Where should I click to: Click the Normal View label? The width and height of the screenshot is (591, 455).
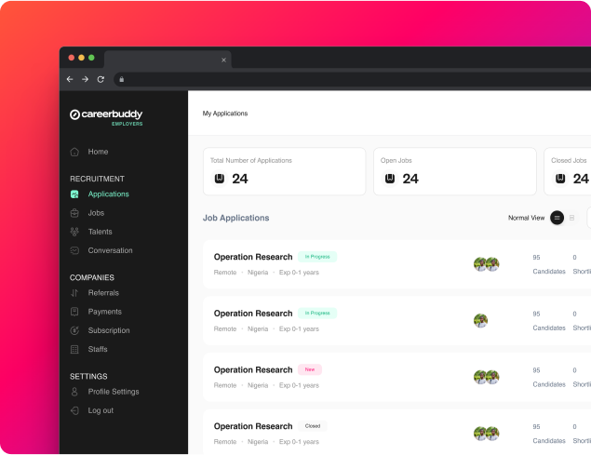(x=526, y=218)
